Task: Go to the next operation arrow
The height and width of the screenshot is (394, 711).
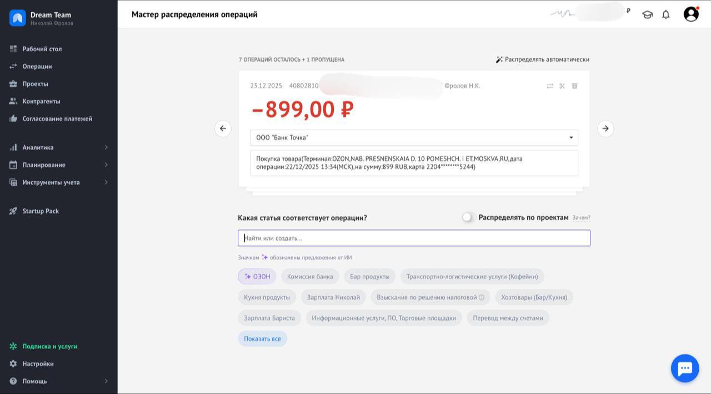Action: (605, 128)
